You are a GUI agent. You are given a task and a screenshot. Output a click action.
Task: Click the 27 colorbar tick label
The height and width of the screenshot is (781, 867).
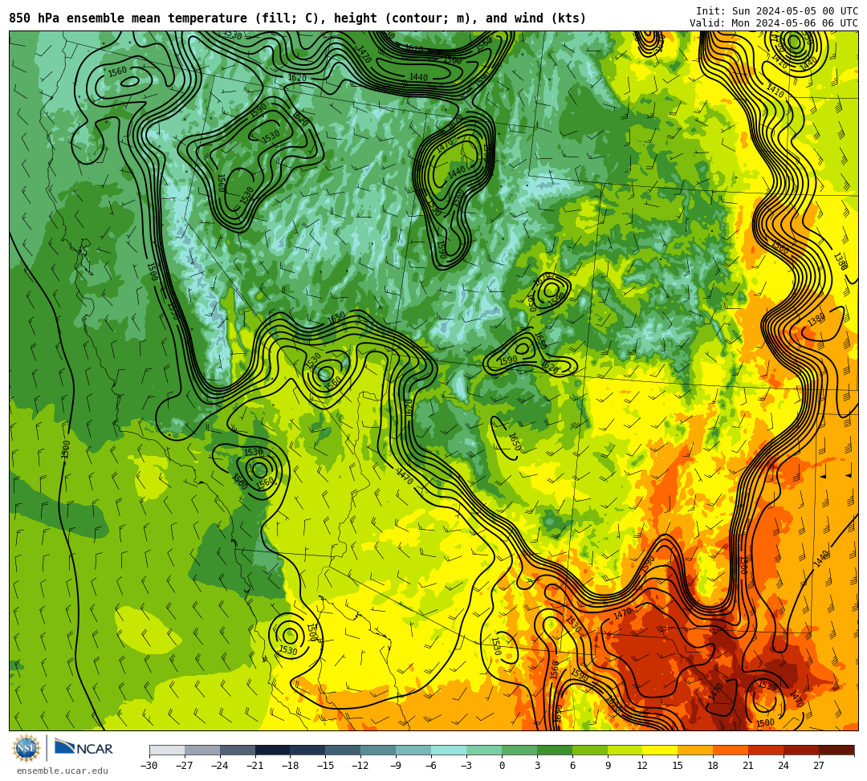point(819,766)
